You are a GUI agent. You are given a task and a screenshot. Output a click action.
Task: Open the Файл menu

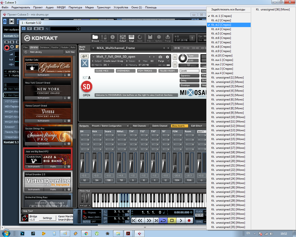point(5,7)
